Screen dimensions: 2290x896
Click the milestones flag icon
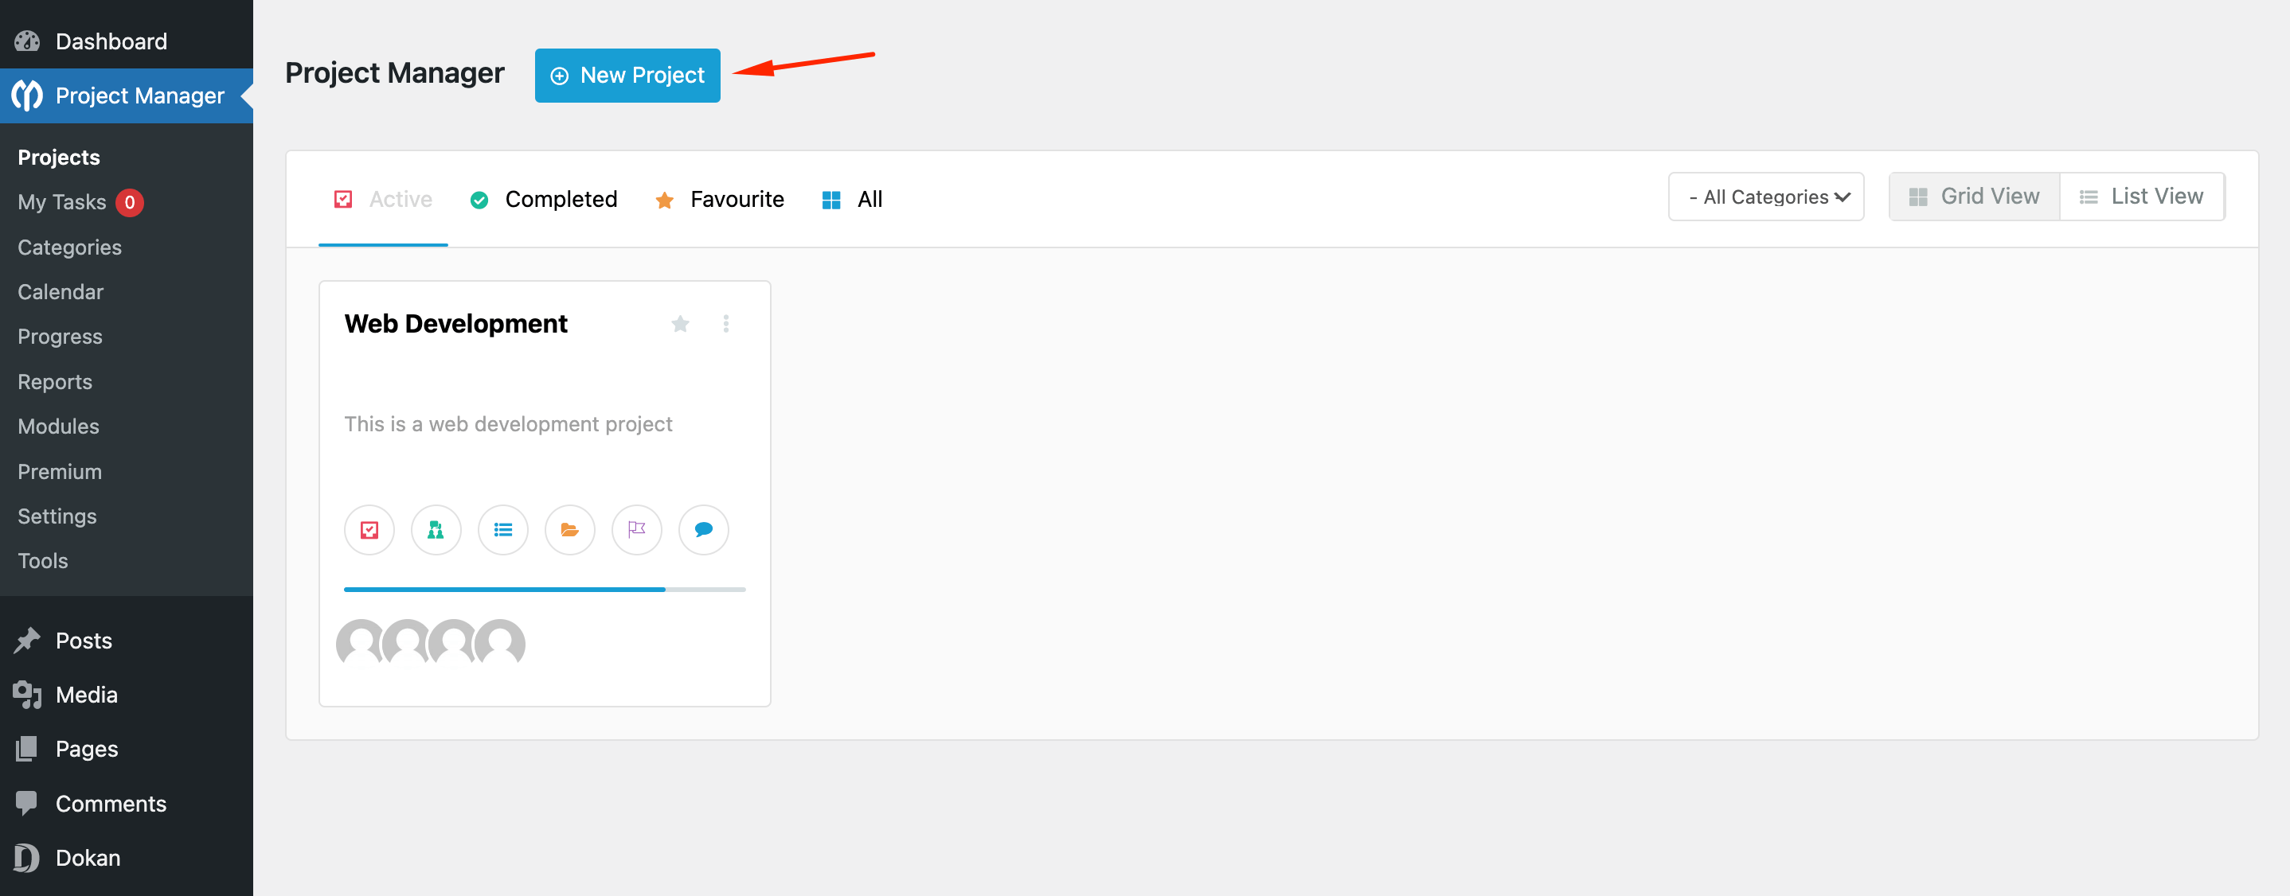point(636,530)
